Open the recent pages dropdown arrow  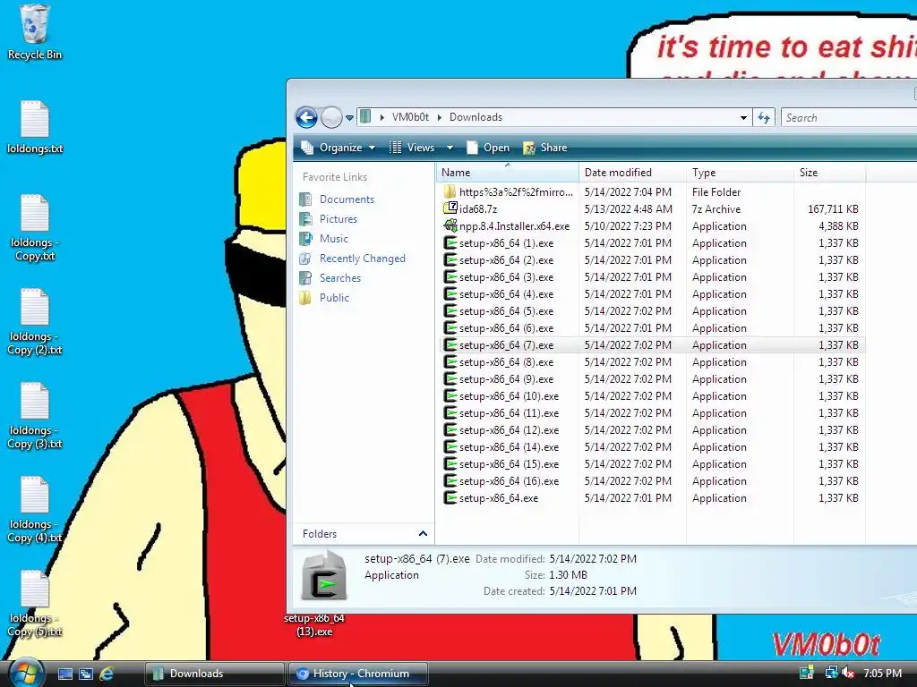pyautogui.click(x=350, y=117)
